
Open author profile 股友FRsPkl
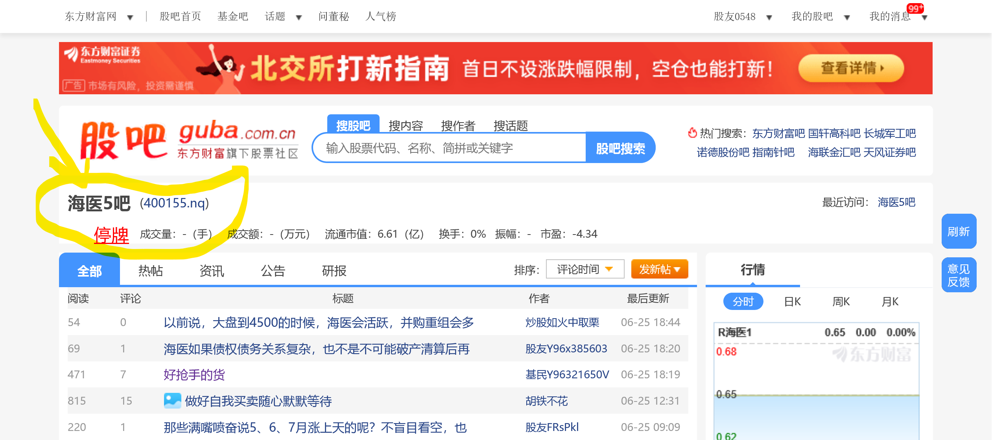[552, 427]
